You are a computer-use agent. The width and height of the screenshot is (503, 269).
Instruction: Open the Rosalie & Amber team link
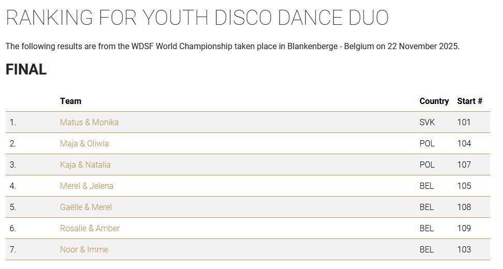tap(90, 228)
